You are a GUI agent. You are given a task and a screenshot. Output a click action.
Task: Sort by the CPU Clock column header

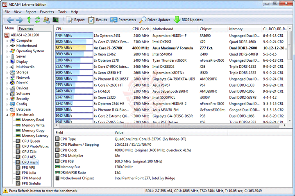click(x=141, y=29)
